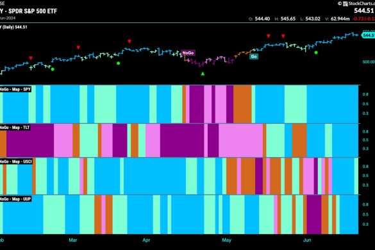Click the first red arrow in February
The image size is (375, 250).
(x=31, y=58)
